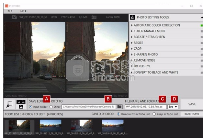Viewport: 203px width, 138px height.
Task: Click the '7712 x 4352' dimensions text
Action: [68, 17]
